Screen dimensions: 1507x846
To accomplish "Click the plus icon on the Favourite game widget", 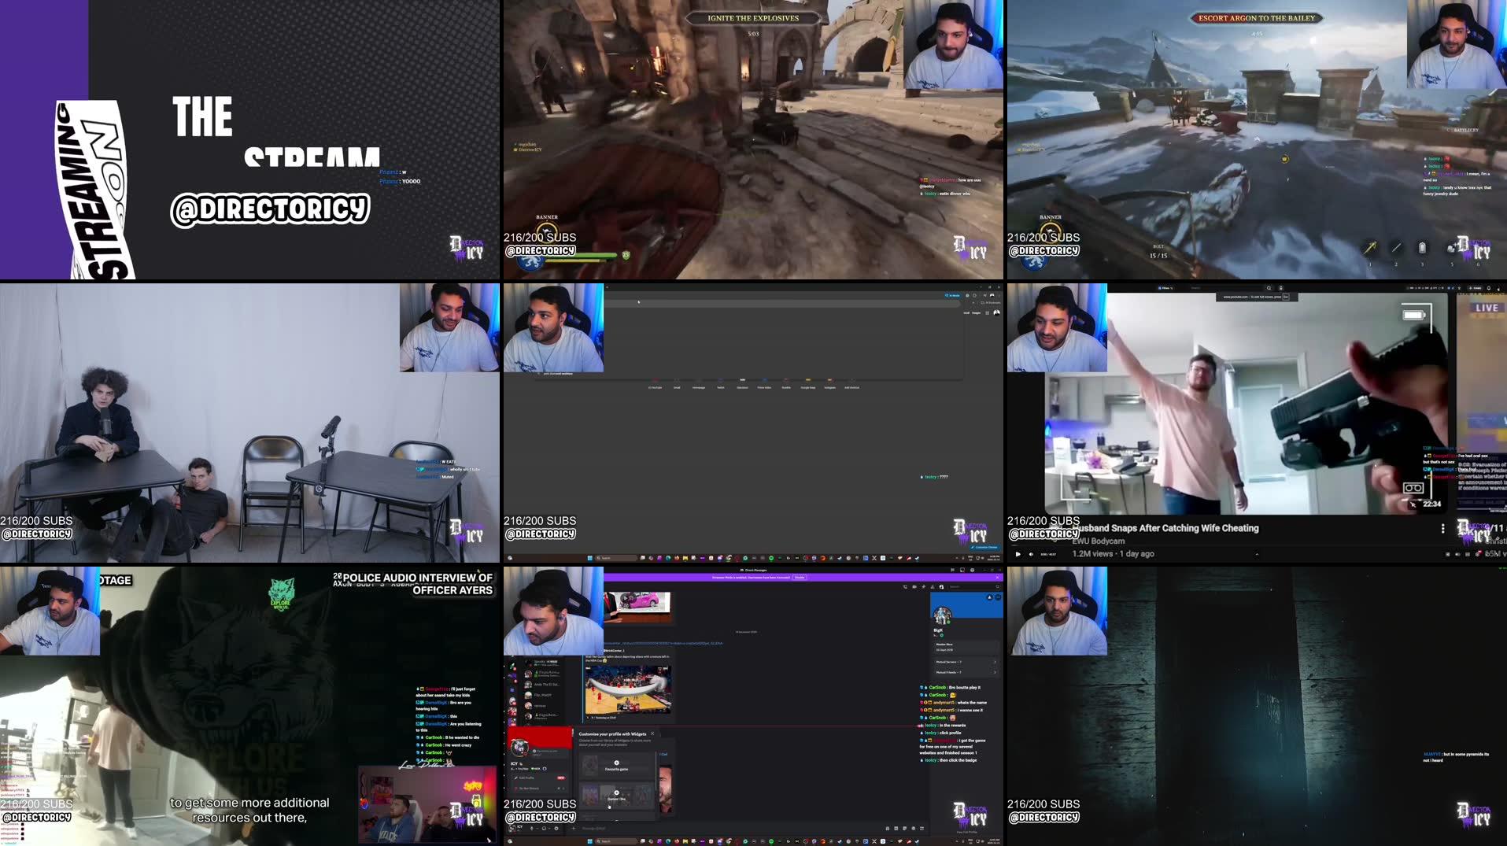I will pyautogui.click(x=617, y=762).
